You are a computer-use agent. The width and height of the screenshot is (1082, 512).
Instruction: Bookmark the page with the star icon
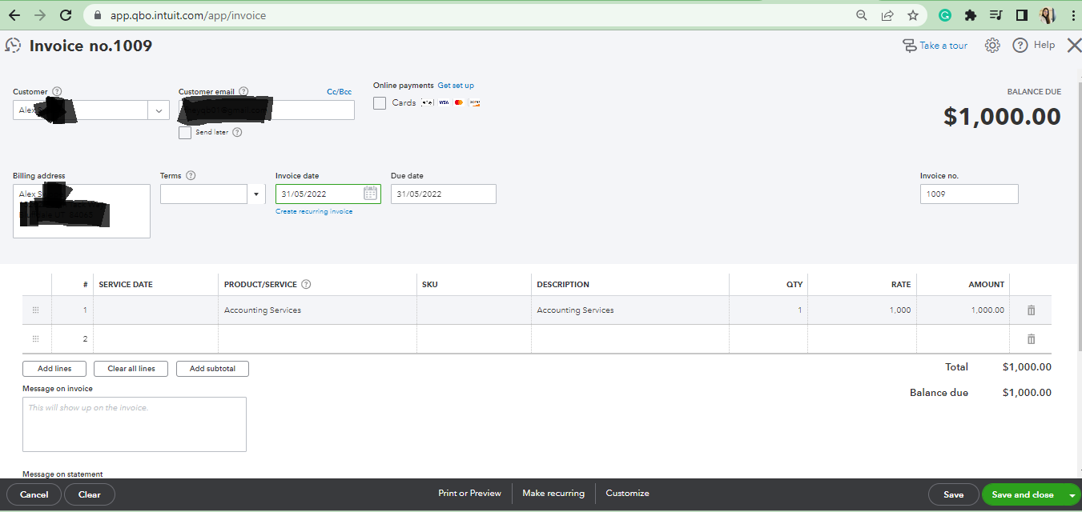(x=913, y=15)
